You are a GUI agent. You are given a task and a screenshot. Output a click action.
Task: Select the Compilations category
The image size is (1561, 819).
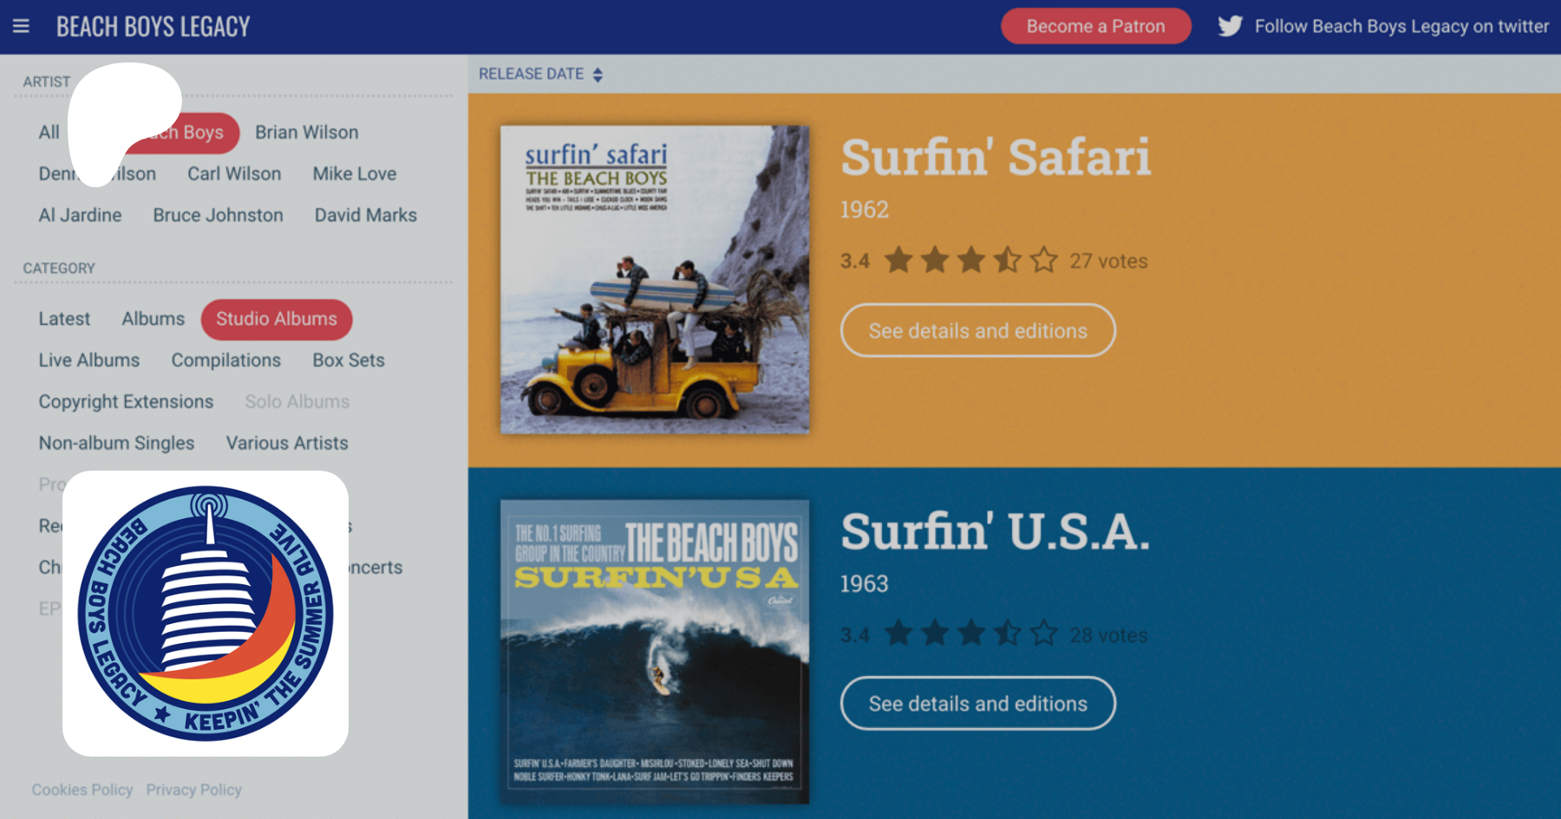(225, 361)
